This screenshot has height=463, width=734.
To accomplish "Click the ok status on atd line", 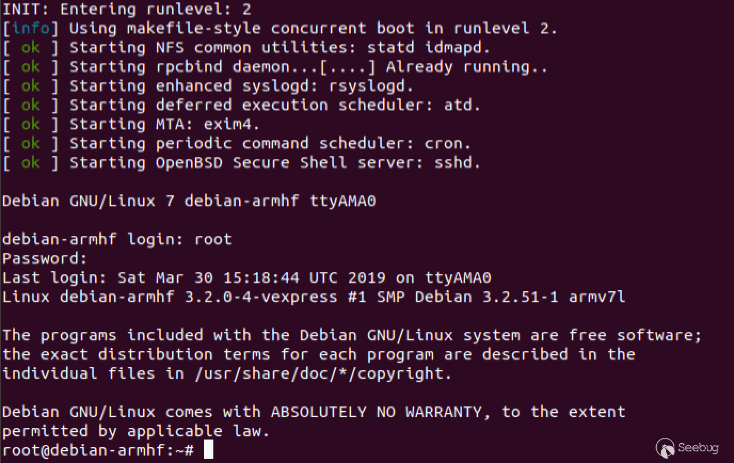I will pyautogui.click(x=30, y=105).
